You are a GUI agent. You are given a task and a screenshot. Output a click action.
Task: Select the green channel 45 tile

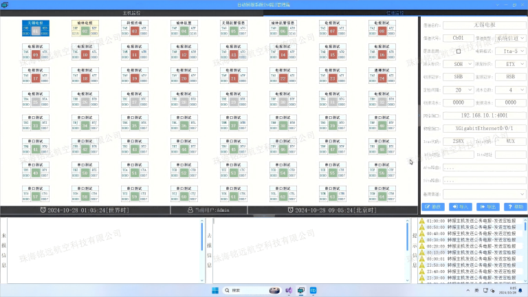click(234, 146)
